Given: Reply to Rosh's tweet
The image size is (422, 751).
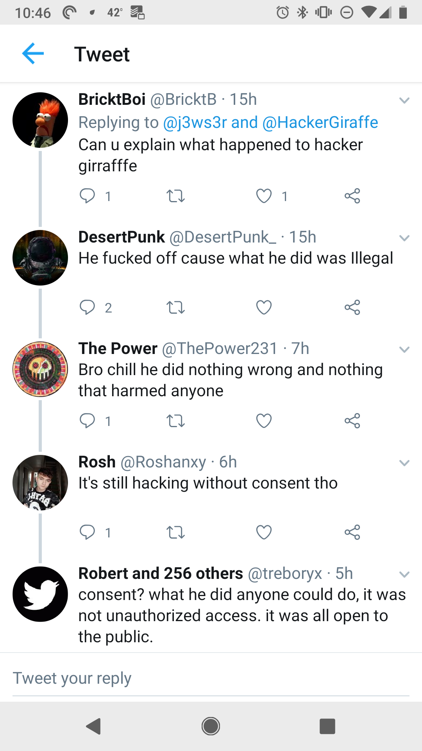Looking at the screenshot, I should point(87,532).
